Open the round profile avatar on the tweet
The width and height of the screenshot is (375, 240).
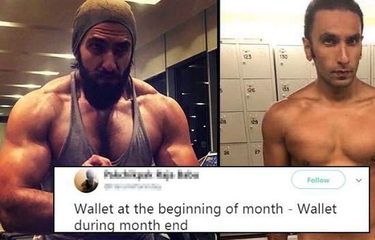tap(87, 181)
